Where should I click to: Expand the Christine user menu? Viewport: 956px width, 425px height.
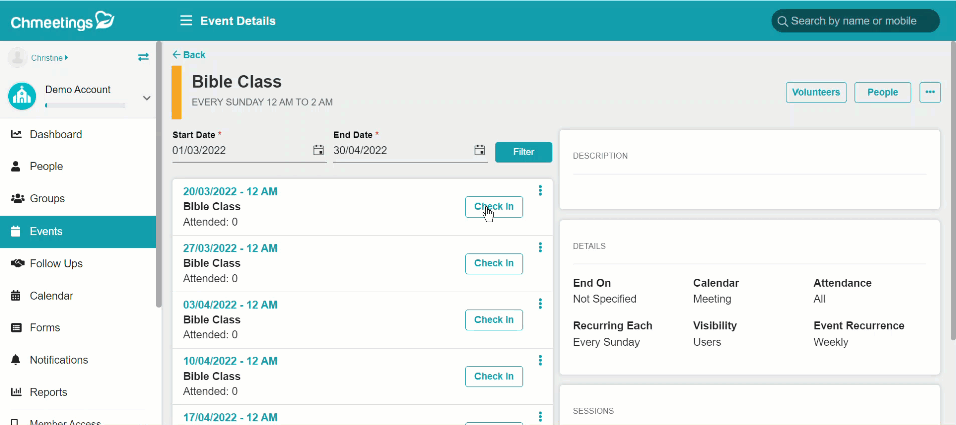coord(49,58)
